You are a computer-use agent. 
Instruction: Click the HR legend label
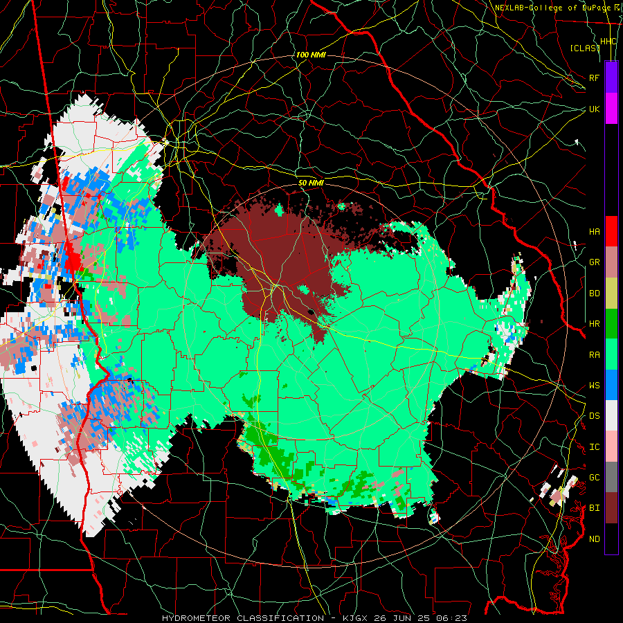(594, 324)
